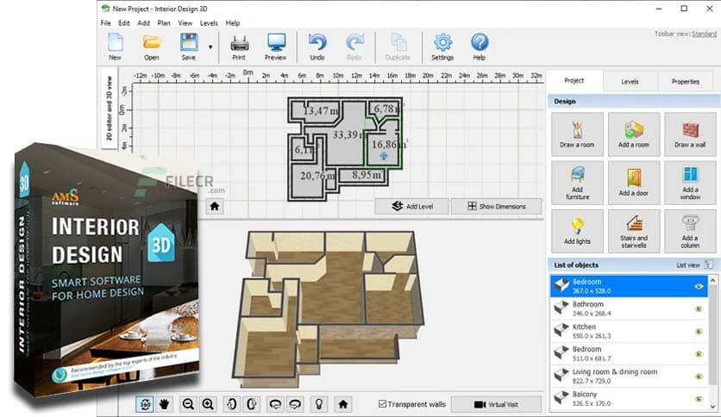Open the Help menu in menu bar
Image resolution: width=721 pixels, height=417 pixels.
tap(233, 23)
